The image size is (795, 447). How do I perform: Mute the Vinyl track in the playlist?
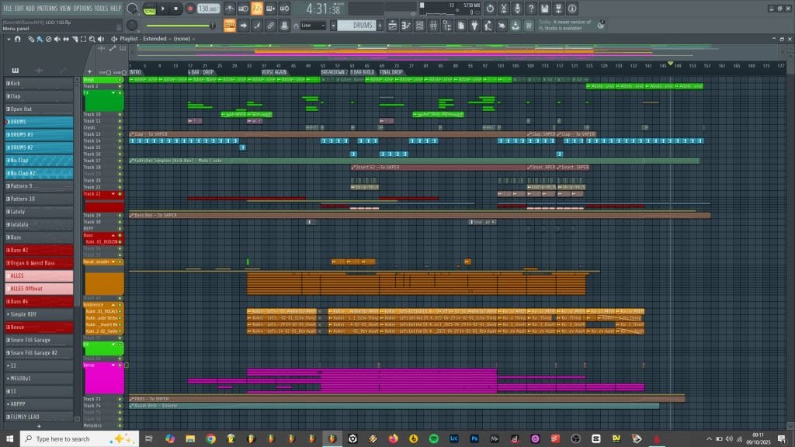(x=120, y=80)
